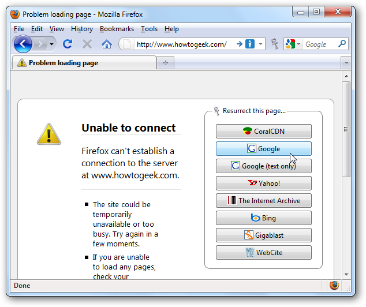The width and height of the screenshot is (366, 307).
Task: Select the Problem loading page tab
Action: 84,63
